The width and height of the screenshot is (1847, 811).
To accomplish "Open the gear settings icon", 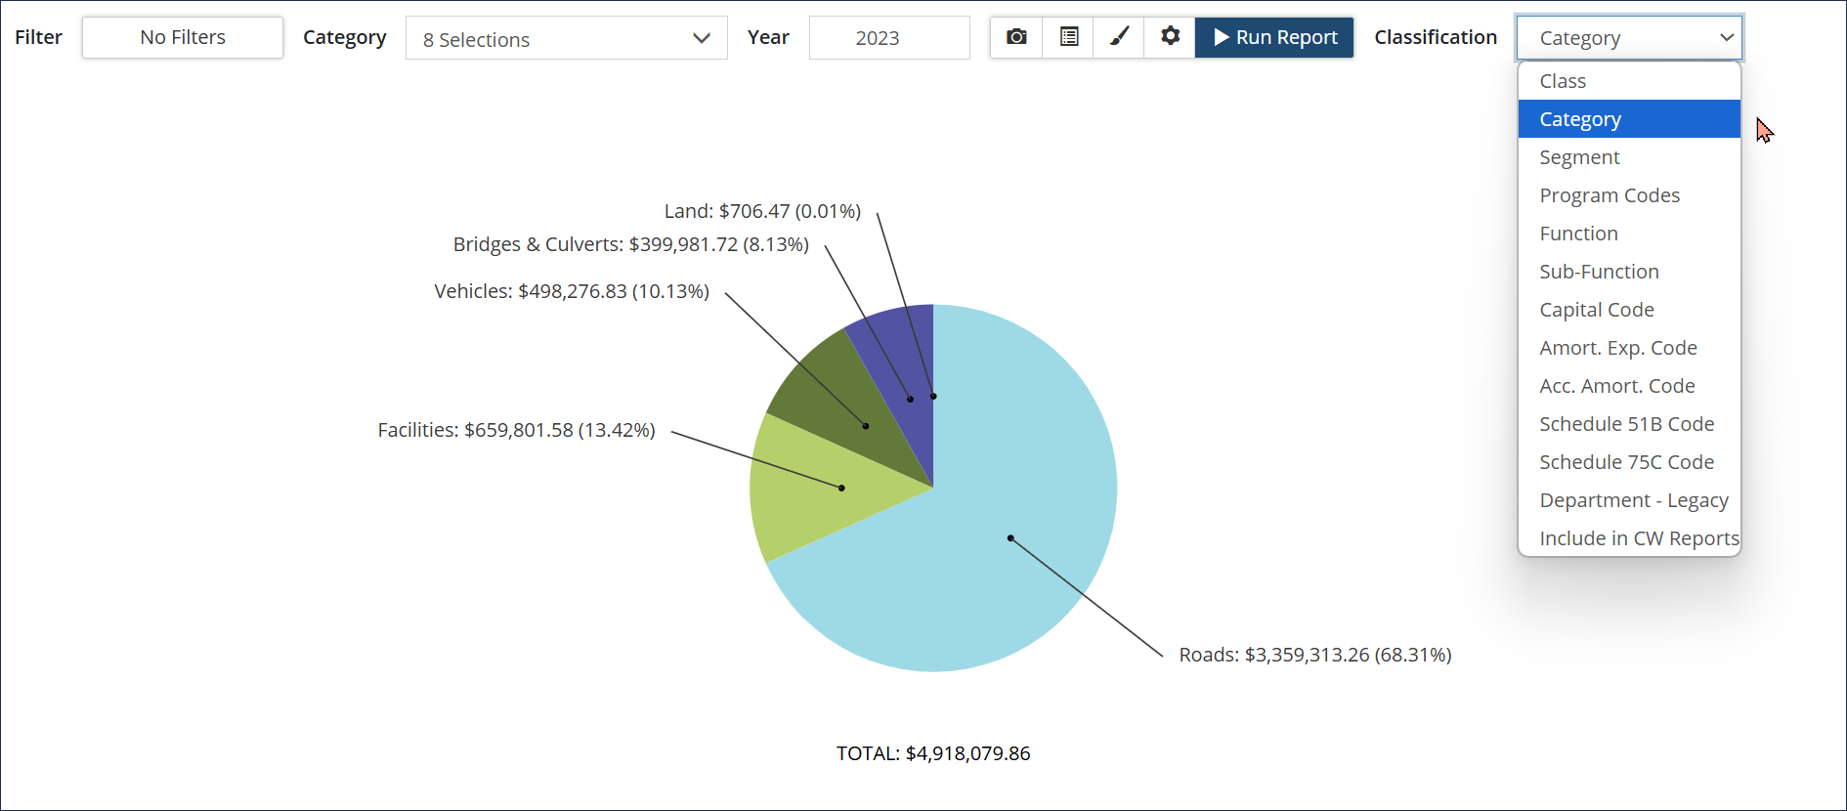I will (1170, 37).
